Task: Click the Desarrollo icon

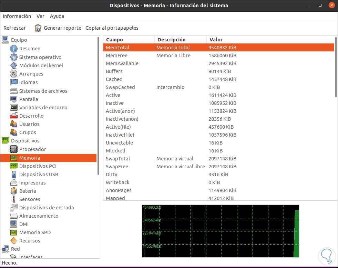Action: (14, 116)
